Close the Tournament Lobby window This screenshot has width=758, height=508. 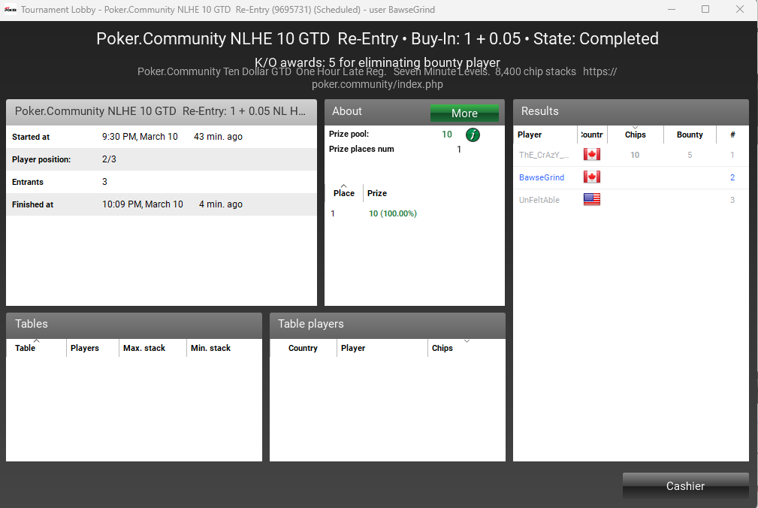740,9
